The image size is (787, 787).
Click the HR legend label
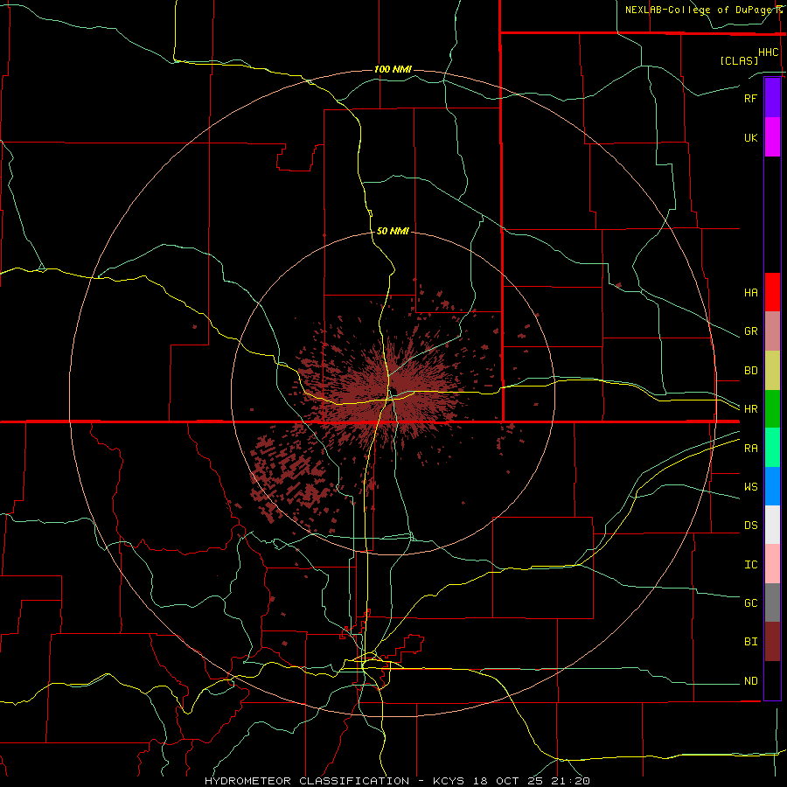[750, 409]
